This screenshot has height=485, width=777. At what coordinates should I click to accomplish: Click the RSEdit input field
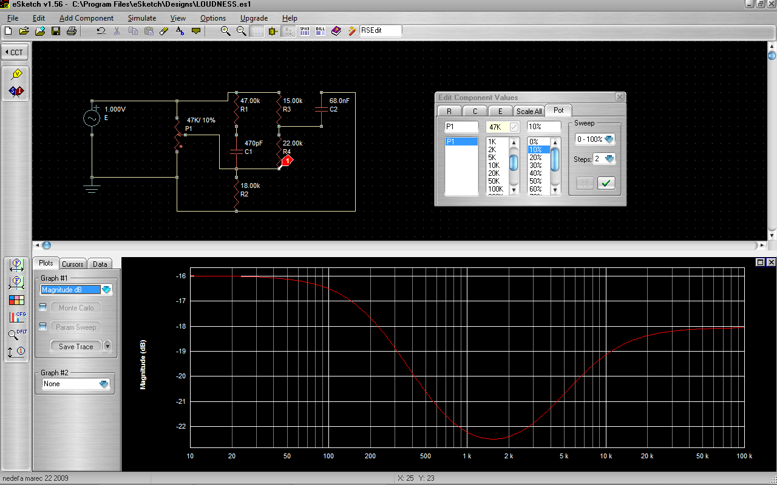381,31
